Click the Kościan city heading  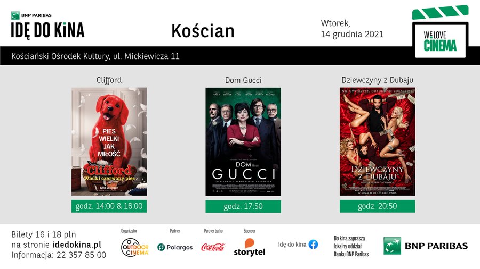203,31
